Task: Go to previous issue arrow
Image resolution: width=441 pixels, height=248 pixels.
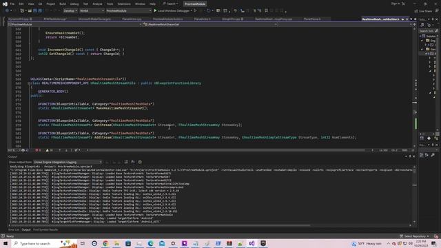Action: [x=60, y=150]
